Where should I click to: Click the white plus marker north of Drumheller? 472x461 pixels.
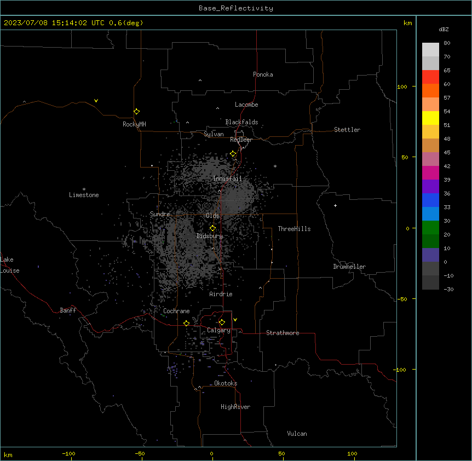(x=335, y=205)
